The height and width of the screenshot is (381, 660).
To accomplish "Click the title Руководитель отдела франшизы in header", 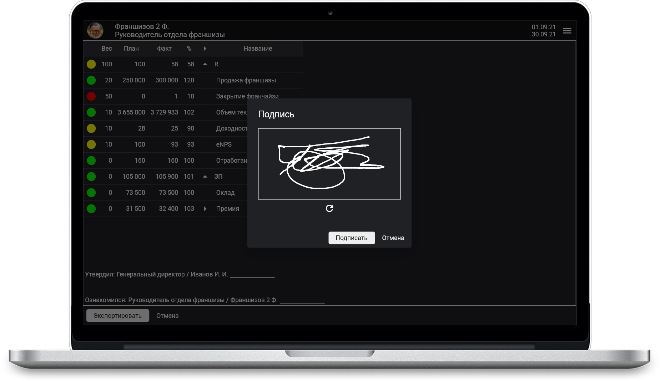I will tap(170, 35).
